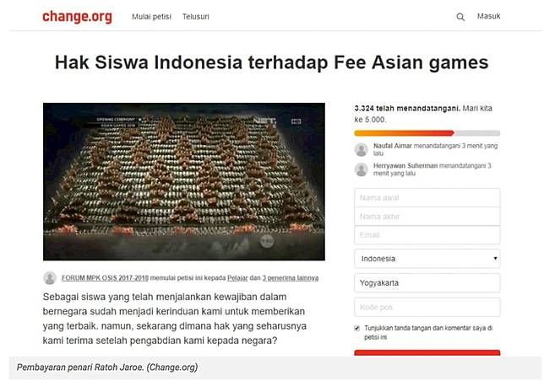Click the NET. logo in the petition image
This screenshot has height=381, width=544.
(265, 121)
